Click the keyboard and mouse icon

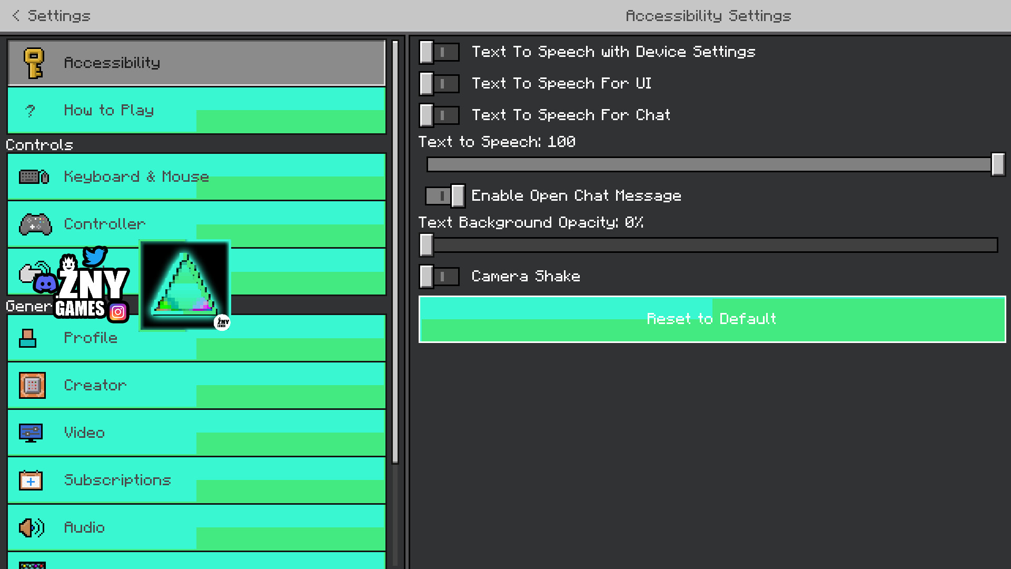34,177
